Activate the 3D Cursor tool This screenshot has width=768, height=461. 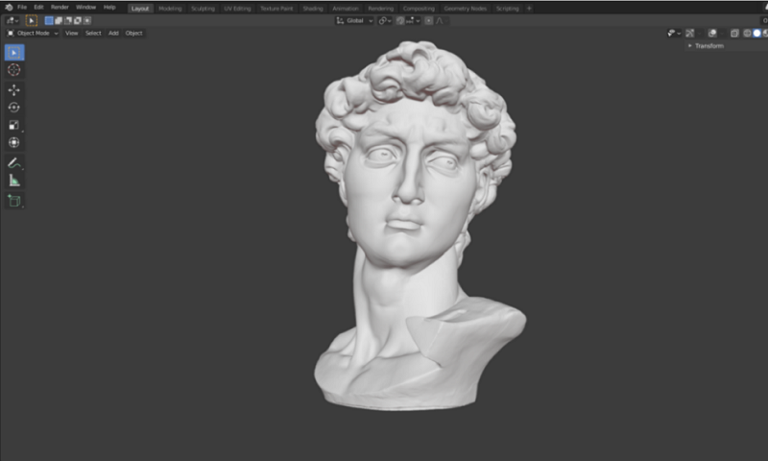14,70
